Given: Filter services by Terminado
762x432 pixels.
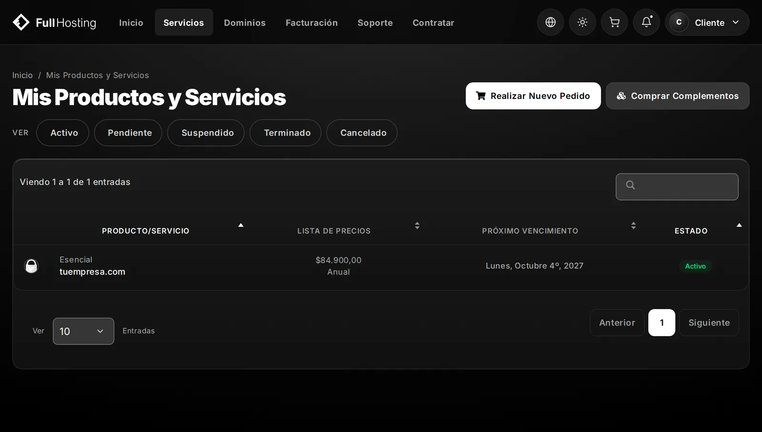Looking at the screenshot, I should (285, 133).
